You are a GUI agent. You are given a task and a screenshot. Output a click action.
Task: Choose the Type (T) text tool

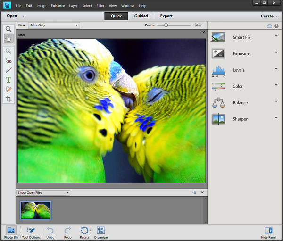pos(8,80)
